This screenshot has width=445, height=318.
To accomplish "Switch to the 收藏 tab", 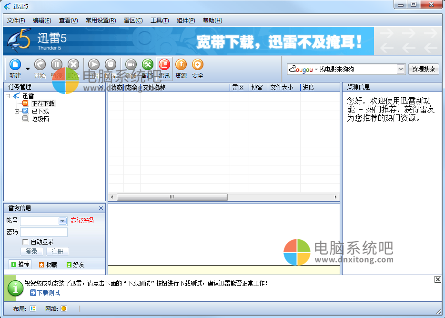I will (x=48, y=265).
